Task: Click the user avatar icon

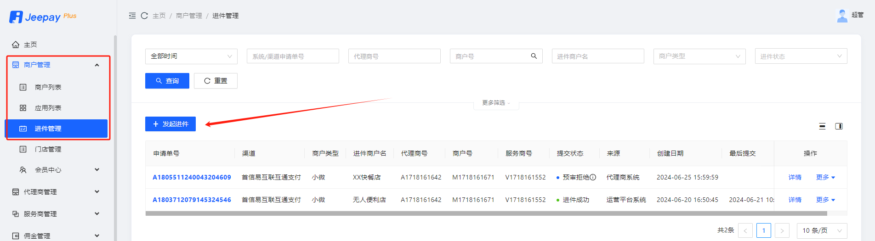Action: 842,16
